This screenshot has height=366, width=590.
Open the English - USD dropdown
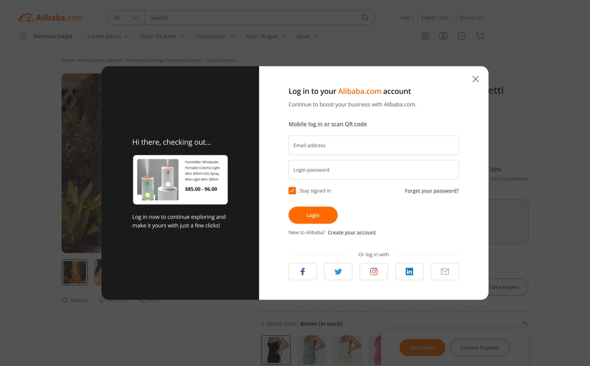click(x=437, y=18)
